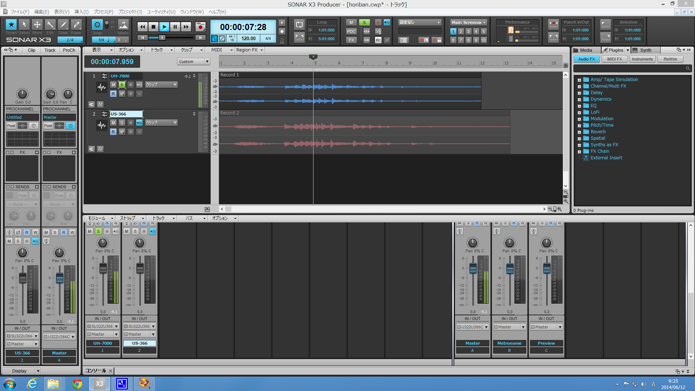This screenshot has height=391, width=695.
Task: Click the Record button in transport
Action: coord(200,27)
